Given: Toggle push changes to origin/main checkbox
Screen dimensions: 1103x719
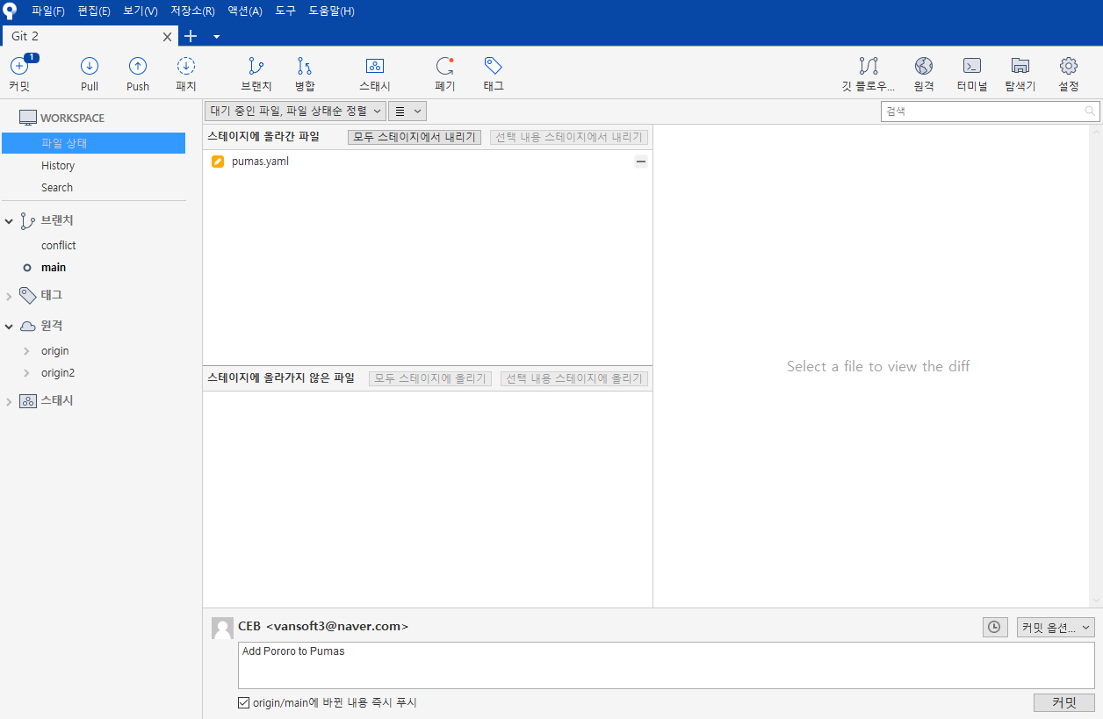Looking at the screenshot, I should 244,702.
